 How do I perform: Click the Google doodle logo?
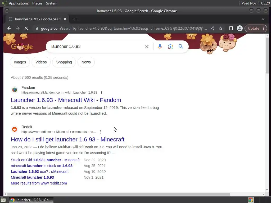22,47
